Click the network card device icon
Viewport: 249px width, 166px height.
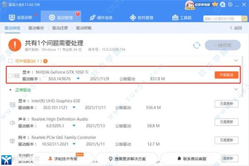(x=12, y=141)
